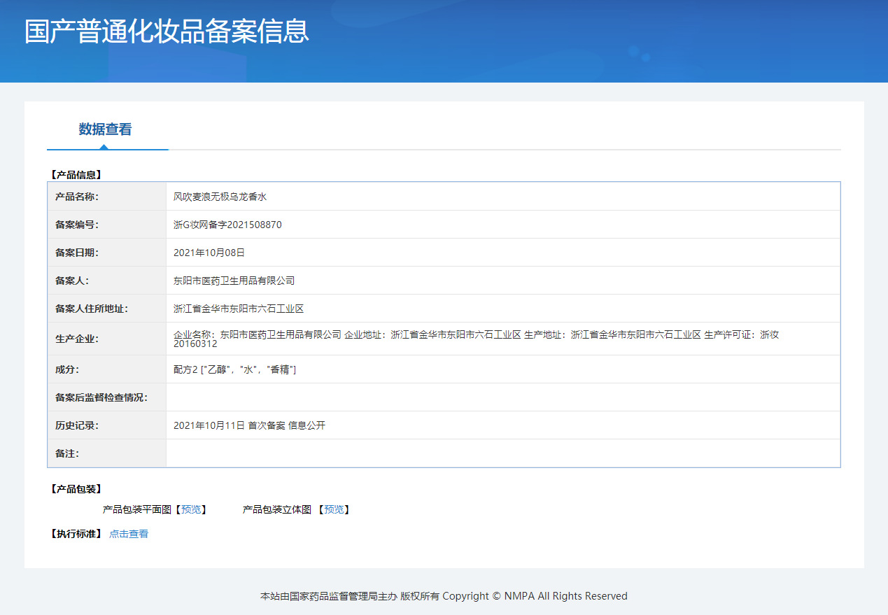888x615 pixels.
Task: Click the 历史记录 label cell
Action: click(107, 425)
